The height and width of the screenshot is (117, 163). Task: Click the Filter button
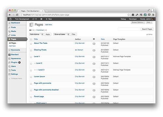click(74, 34)
